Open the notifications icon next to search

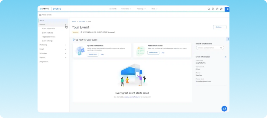(x=213, y=9)
